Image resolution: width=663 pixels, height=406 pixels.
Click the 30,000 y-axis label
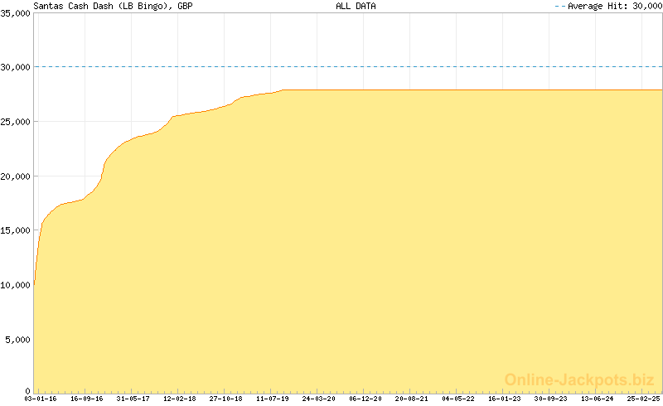click(x=15, y=67)
